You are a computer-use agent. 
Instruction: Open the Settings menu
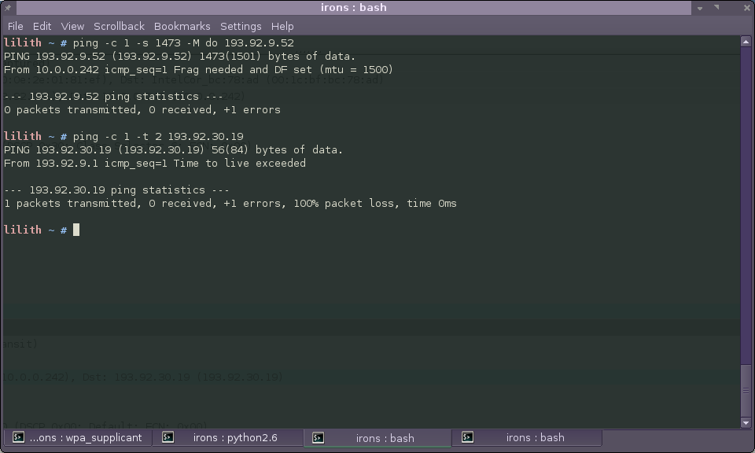point(241,27)
